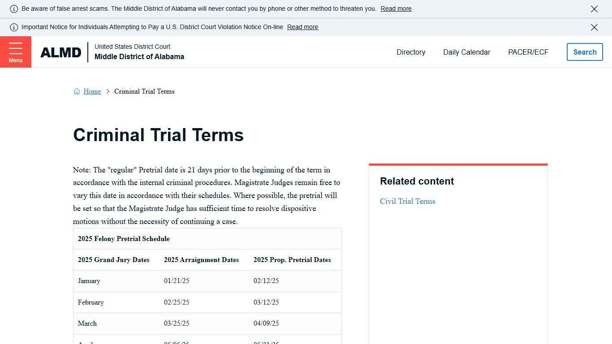Screen dimensions: 612x344
Task: Navigate to PACER/ECF
Action: point(528,52)
